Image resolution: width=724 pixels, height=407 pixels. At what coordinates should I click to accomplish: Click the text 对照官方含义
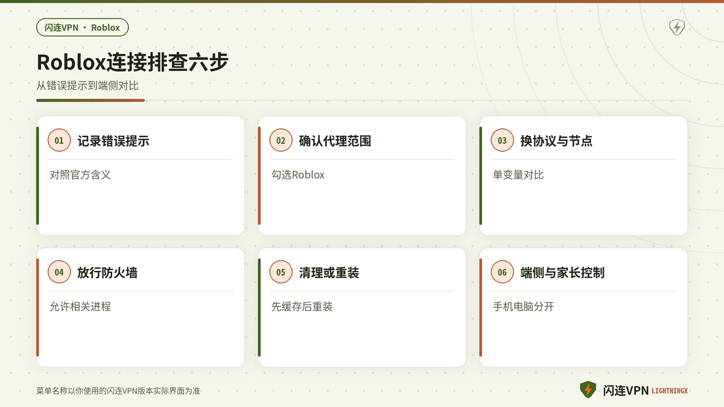tap(80, 175)
